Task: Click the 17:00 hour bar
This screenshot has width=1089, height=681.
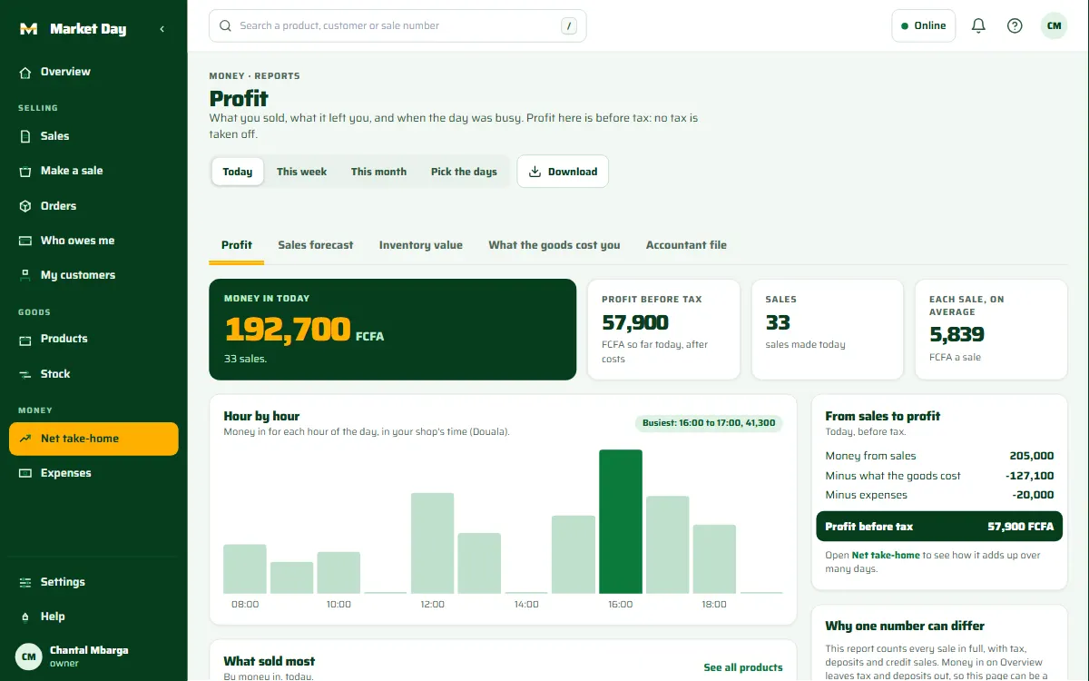Action: pos(668,545)
